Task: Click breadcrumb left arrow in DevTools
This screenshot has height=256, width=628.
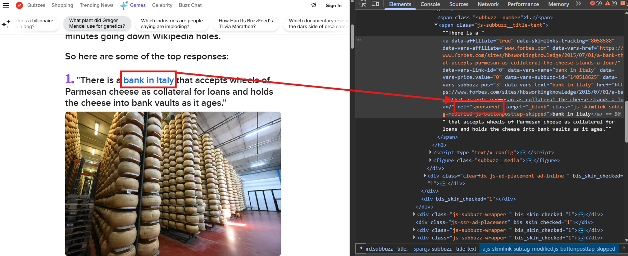Action: point(361,248)
